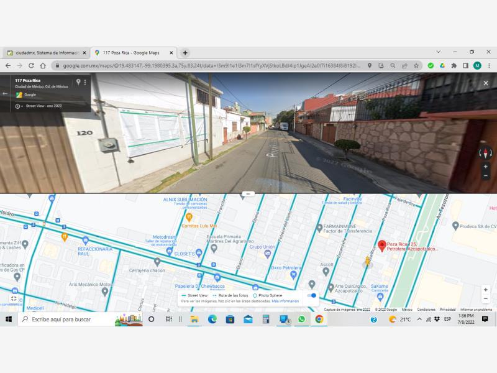The width and height of the screenshot is (497, 373).
Task: Click the address bar URL field
Action: [x=211, y=66]
